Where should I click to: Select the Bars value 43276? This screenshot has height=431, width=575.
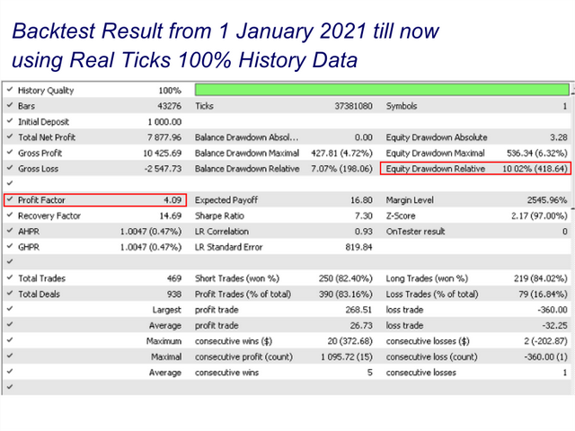[x=170, y=106]
